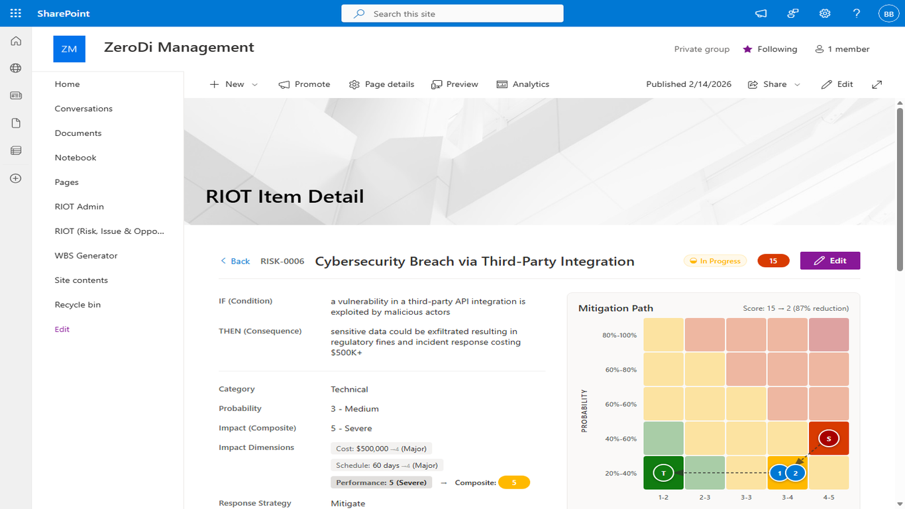Open the home icon in left rail
905x509 pixels.
click(16, 41)
